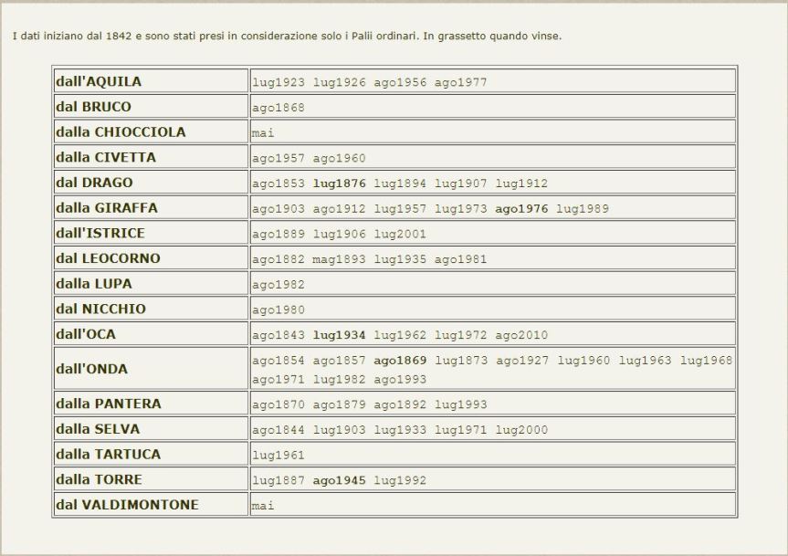788x556 pixels.
Task: Click ago1957 in the Civetta row
Action: tap(278, 159)
